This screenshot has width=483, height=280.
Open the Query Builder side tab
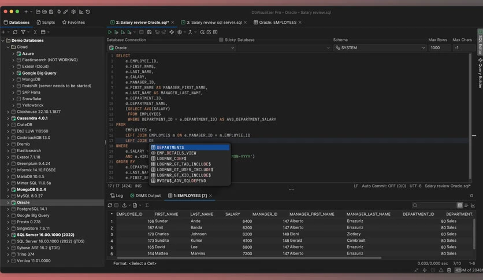point(480,73)
